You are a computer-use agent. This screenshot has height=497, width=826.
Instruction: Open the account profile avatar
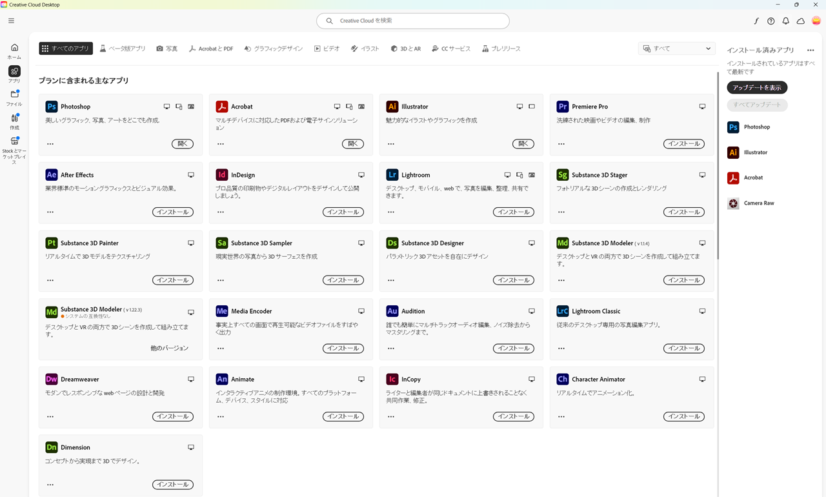point(816,21)
